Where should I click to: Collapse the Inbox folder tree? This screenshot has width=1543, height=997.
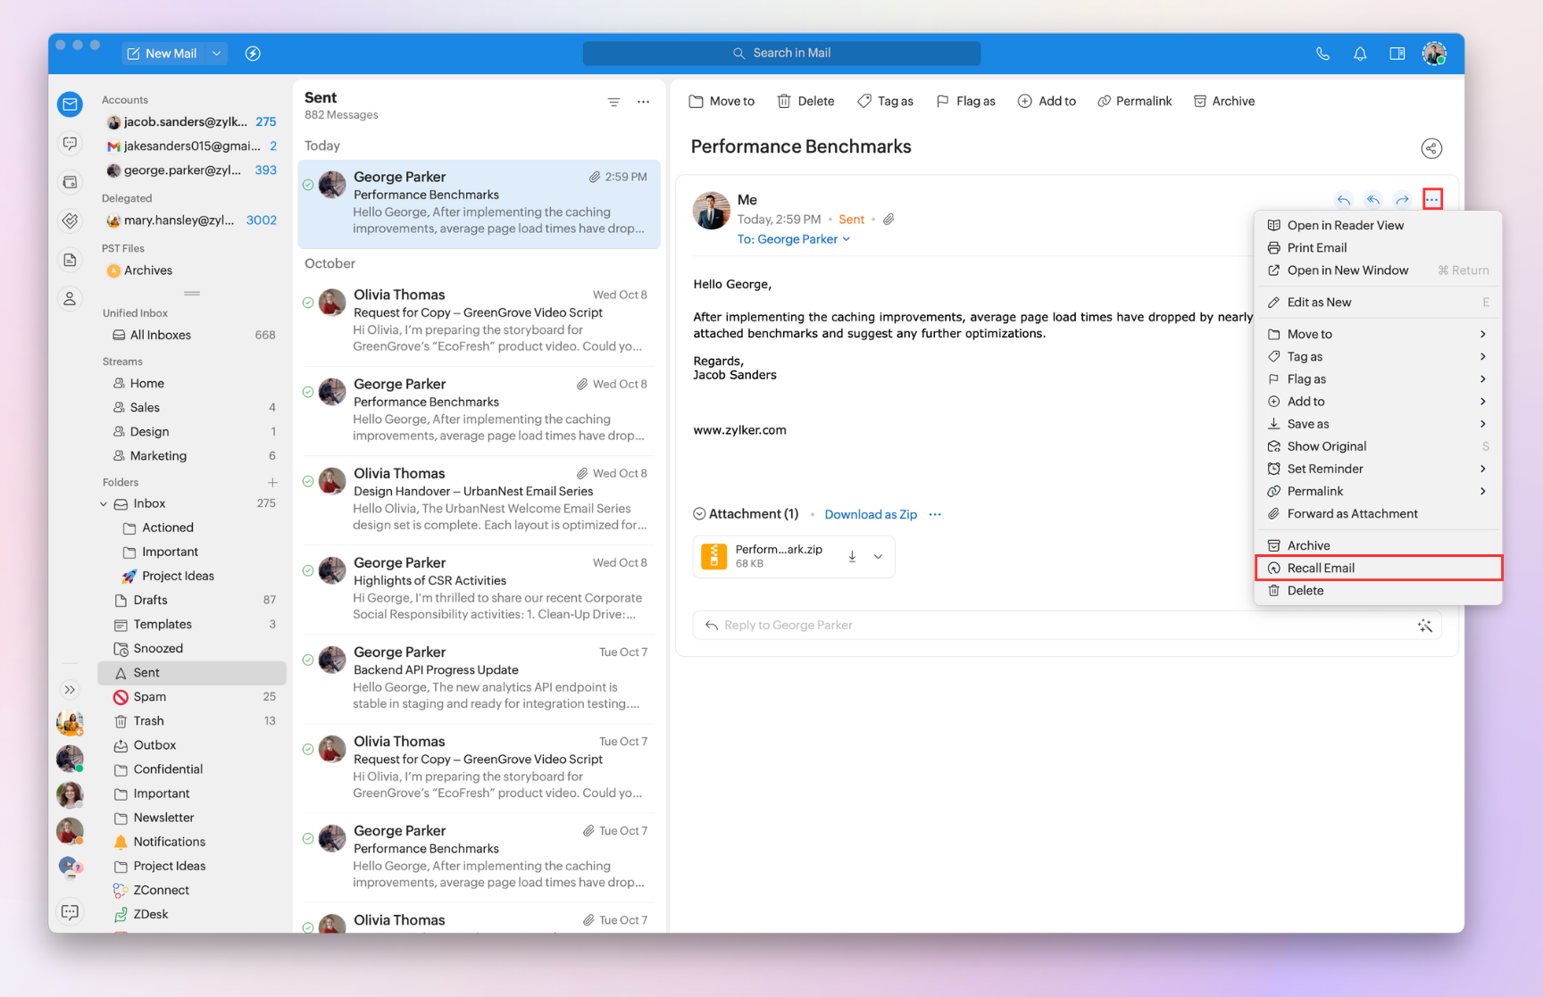pyautogui.click(x=104, y=504)
